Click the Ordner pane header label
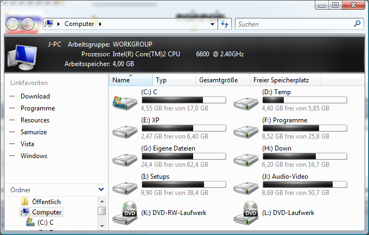Image resolution: width=369 pixels, height=235 pixels. pyautogui.click(x=21, y=190)
